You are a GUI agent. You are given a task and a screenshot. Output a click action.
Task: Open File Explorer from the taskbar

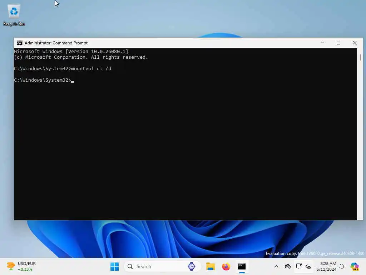point(210,266)
